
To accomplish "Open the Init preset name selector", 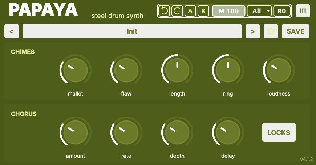I will click(132, 31).
